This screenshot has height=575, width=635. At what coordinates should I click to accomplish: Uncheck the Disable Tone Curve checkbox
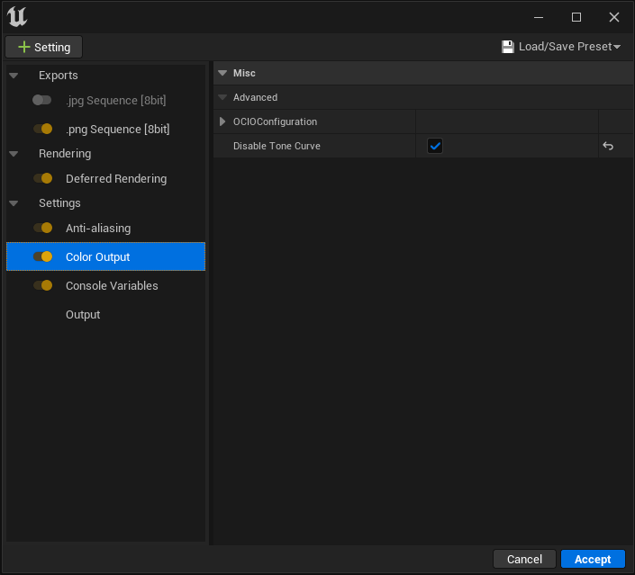pyautogui.click(x=435, y=146)
